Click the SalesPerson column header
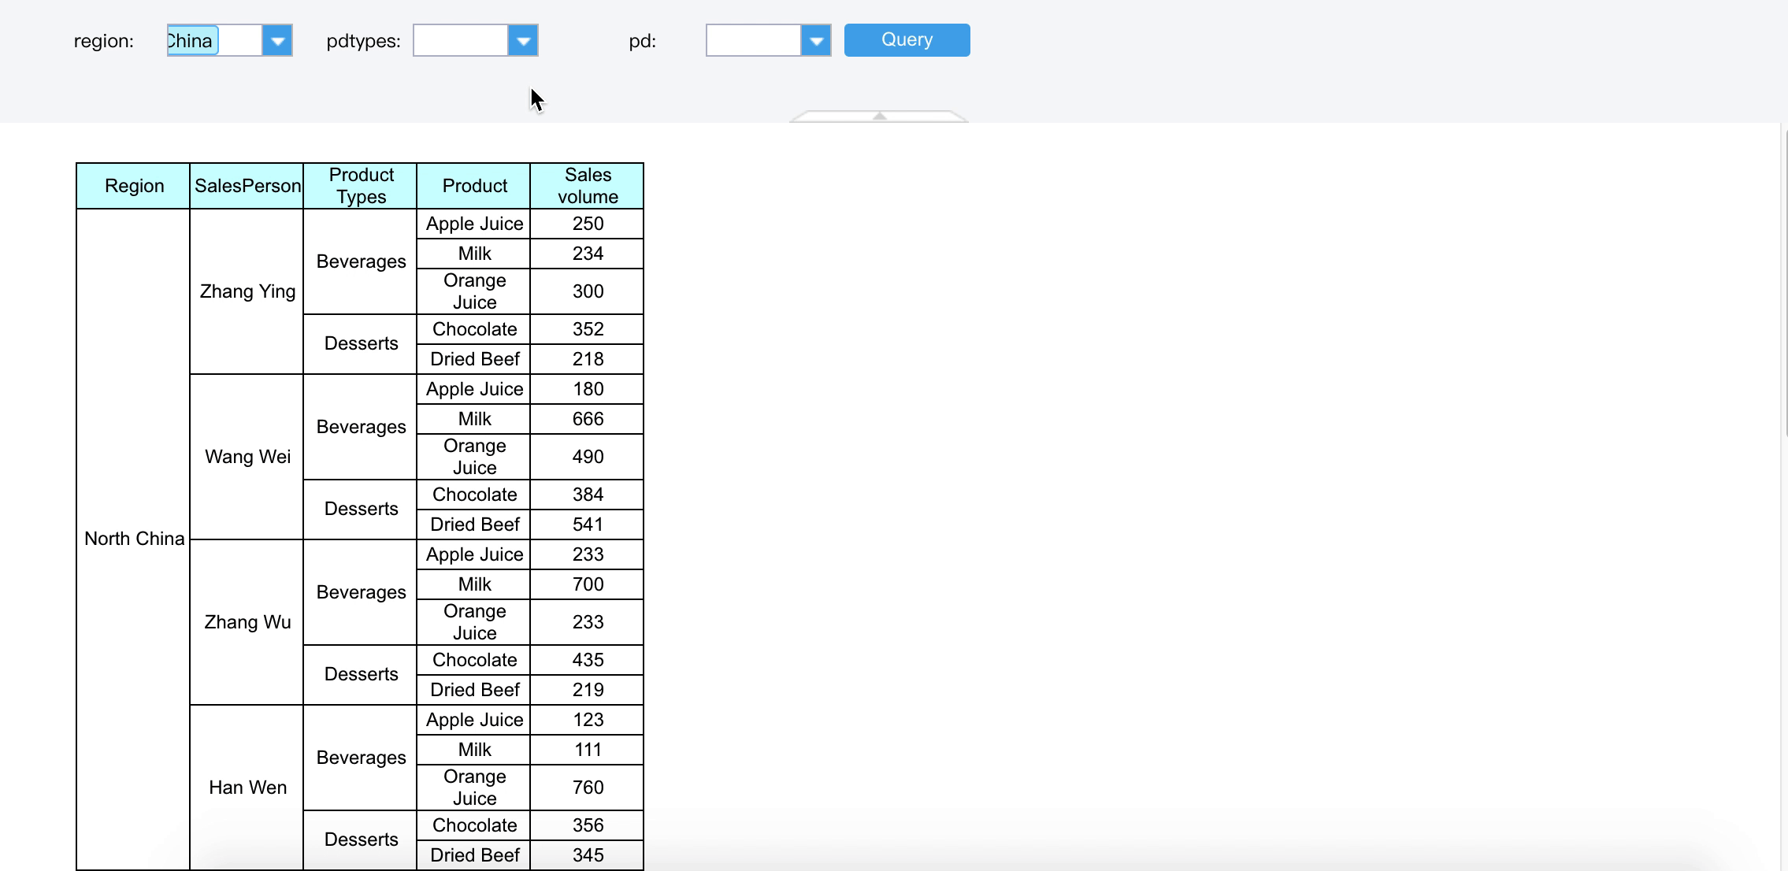This screenshot has width=1788, height=871. pos(247,186)
